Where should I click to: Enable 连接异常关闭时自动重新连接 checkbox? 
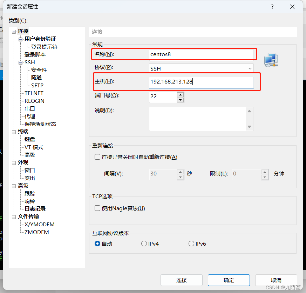point(97,157)
